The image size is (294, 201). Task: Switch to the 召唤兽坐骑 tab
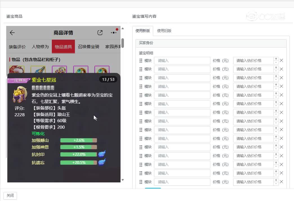(88, 46)
